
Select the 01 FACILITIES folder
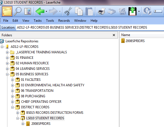(31, 80)
